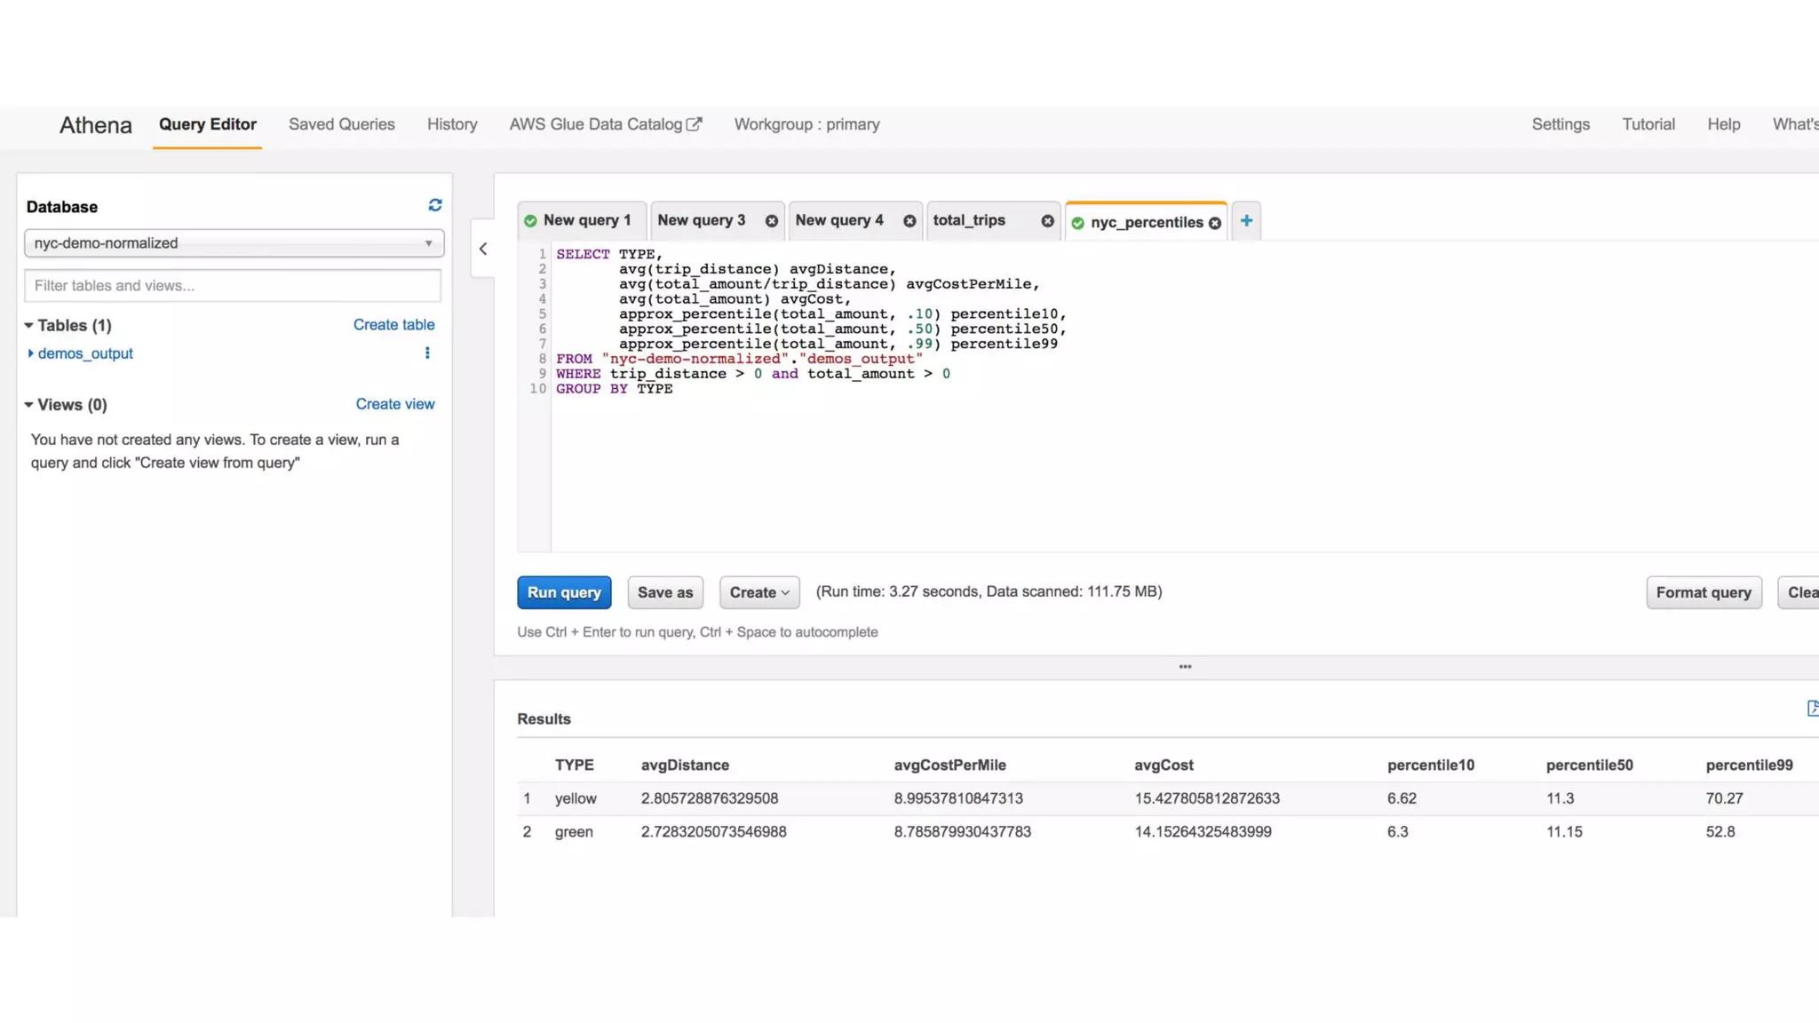1819x1023 pixels.
Task: Expand the demos_output table columns
Action: 31,353
